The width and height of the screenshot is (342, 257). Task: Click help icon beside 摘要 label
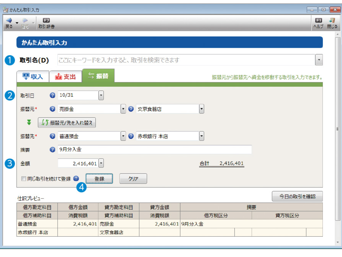click(53, 149)
